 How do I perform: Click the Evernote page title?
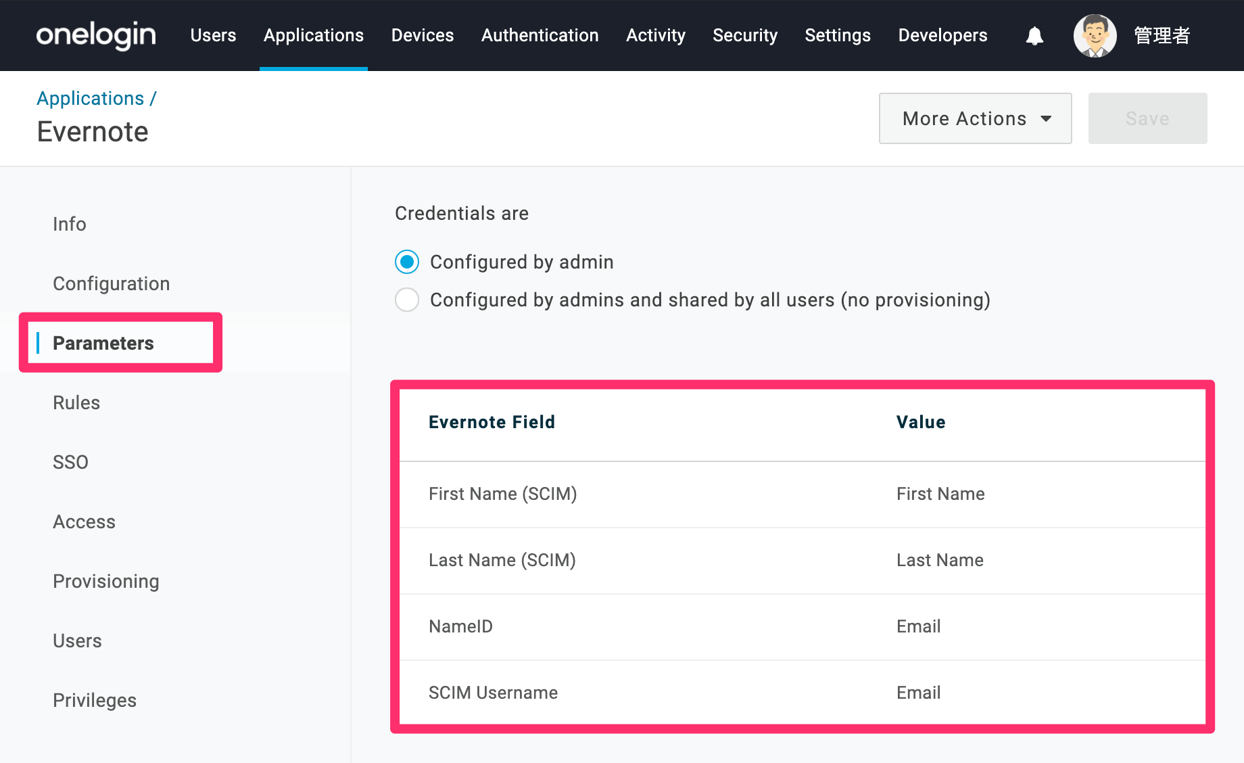[x=93, y=131]
